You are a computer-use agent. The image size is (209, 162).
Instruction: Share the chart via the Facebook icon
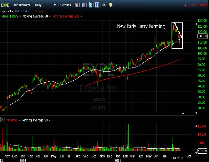(97, 5)
